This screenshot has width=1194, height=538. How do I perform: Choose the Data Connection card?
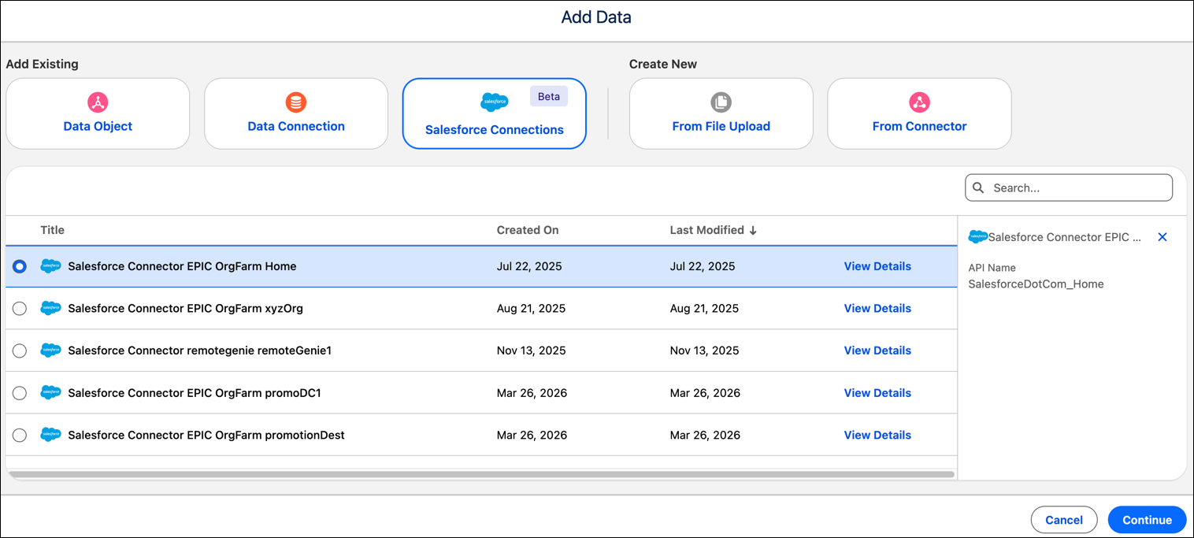pyautogui.click(x=296, y=113)
